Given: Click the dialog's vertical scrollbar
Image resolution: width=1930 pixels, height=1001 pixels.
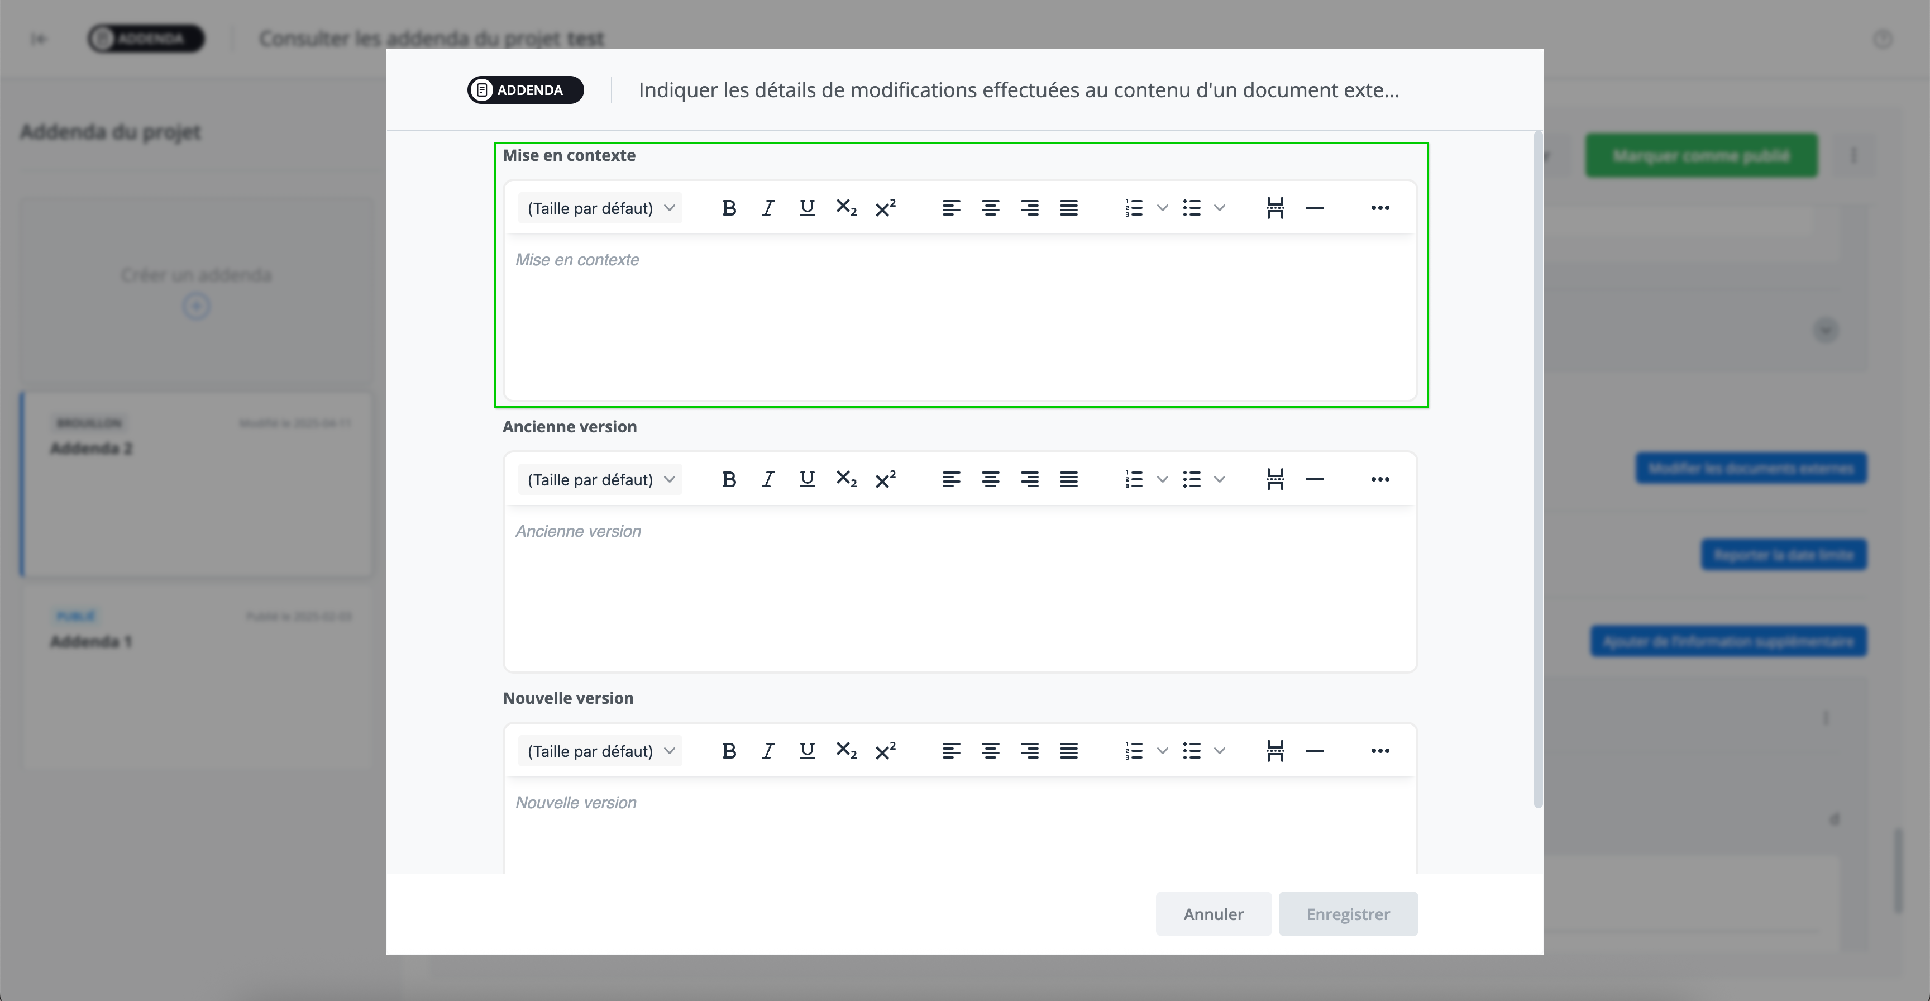Looking at the screenshot, I should click(x=1538, y=469).
